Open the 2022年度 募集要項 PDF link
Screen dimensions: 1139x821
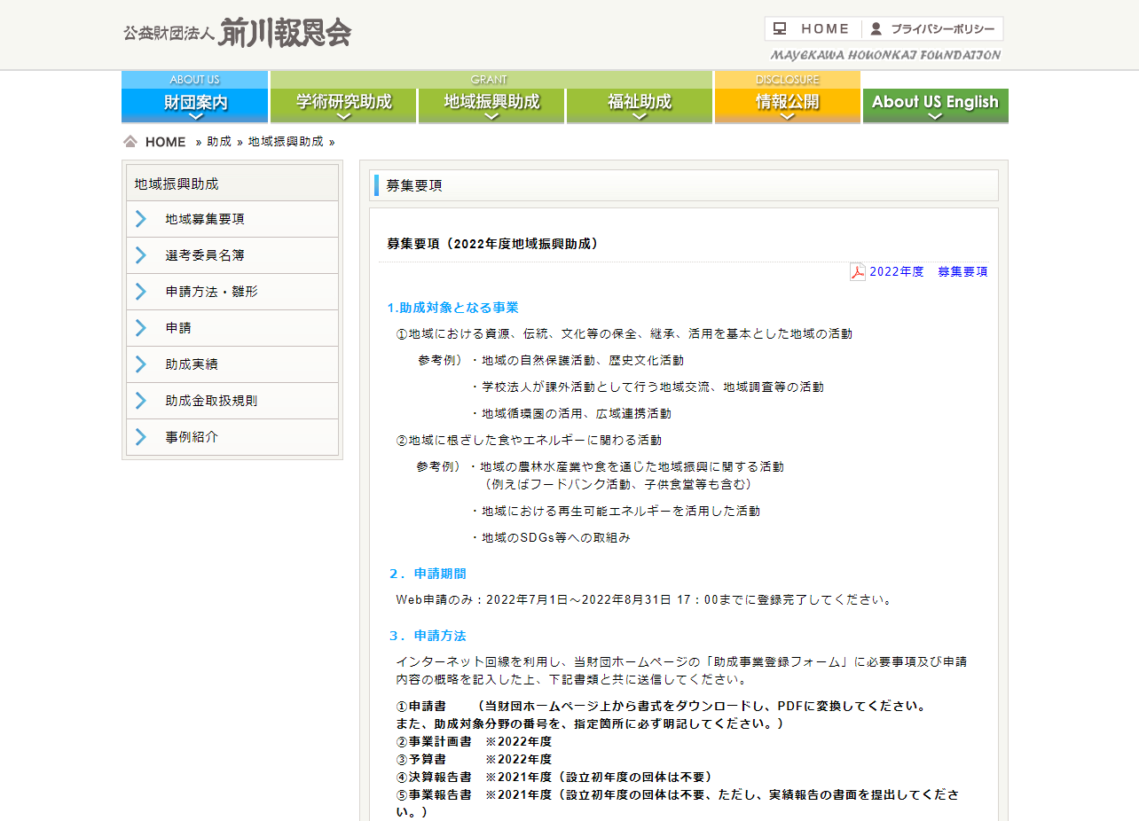click(x=928, y=272)
